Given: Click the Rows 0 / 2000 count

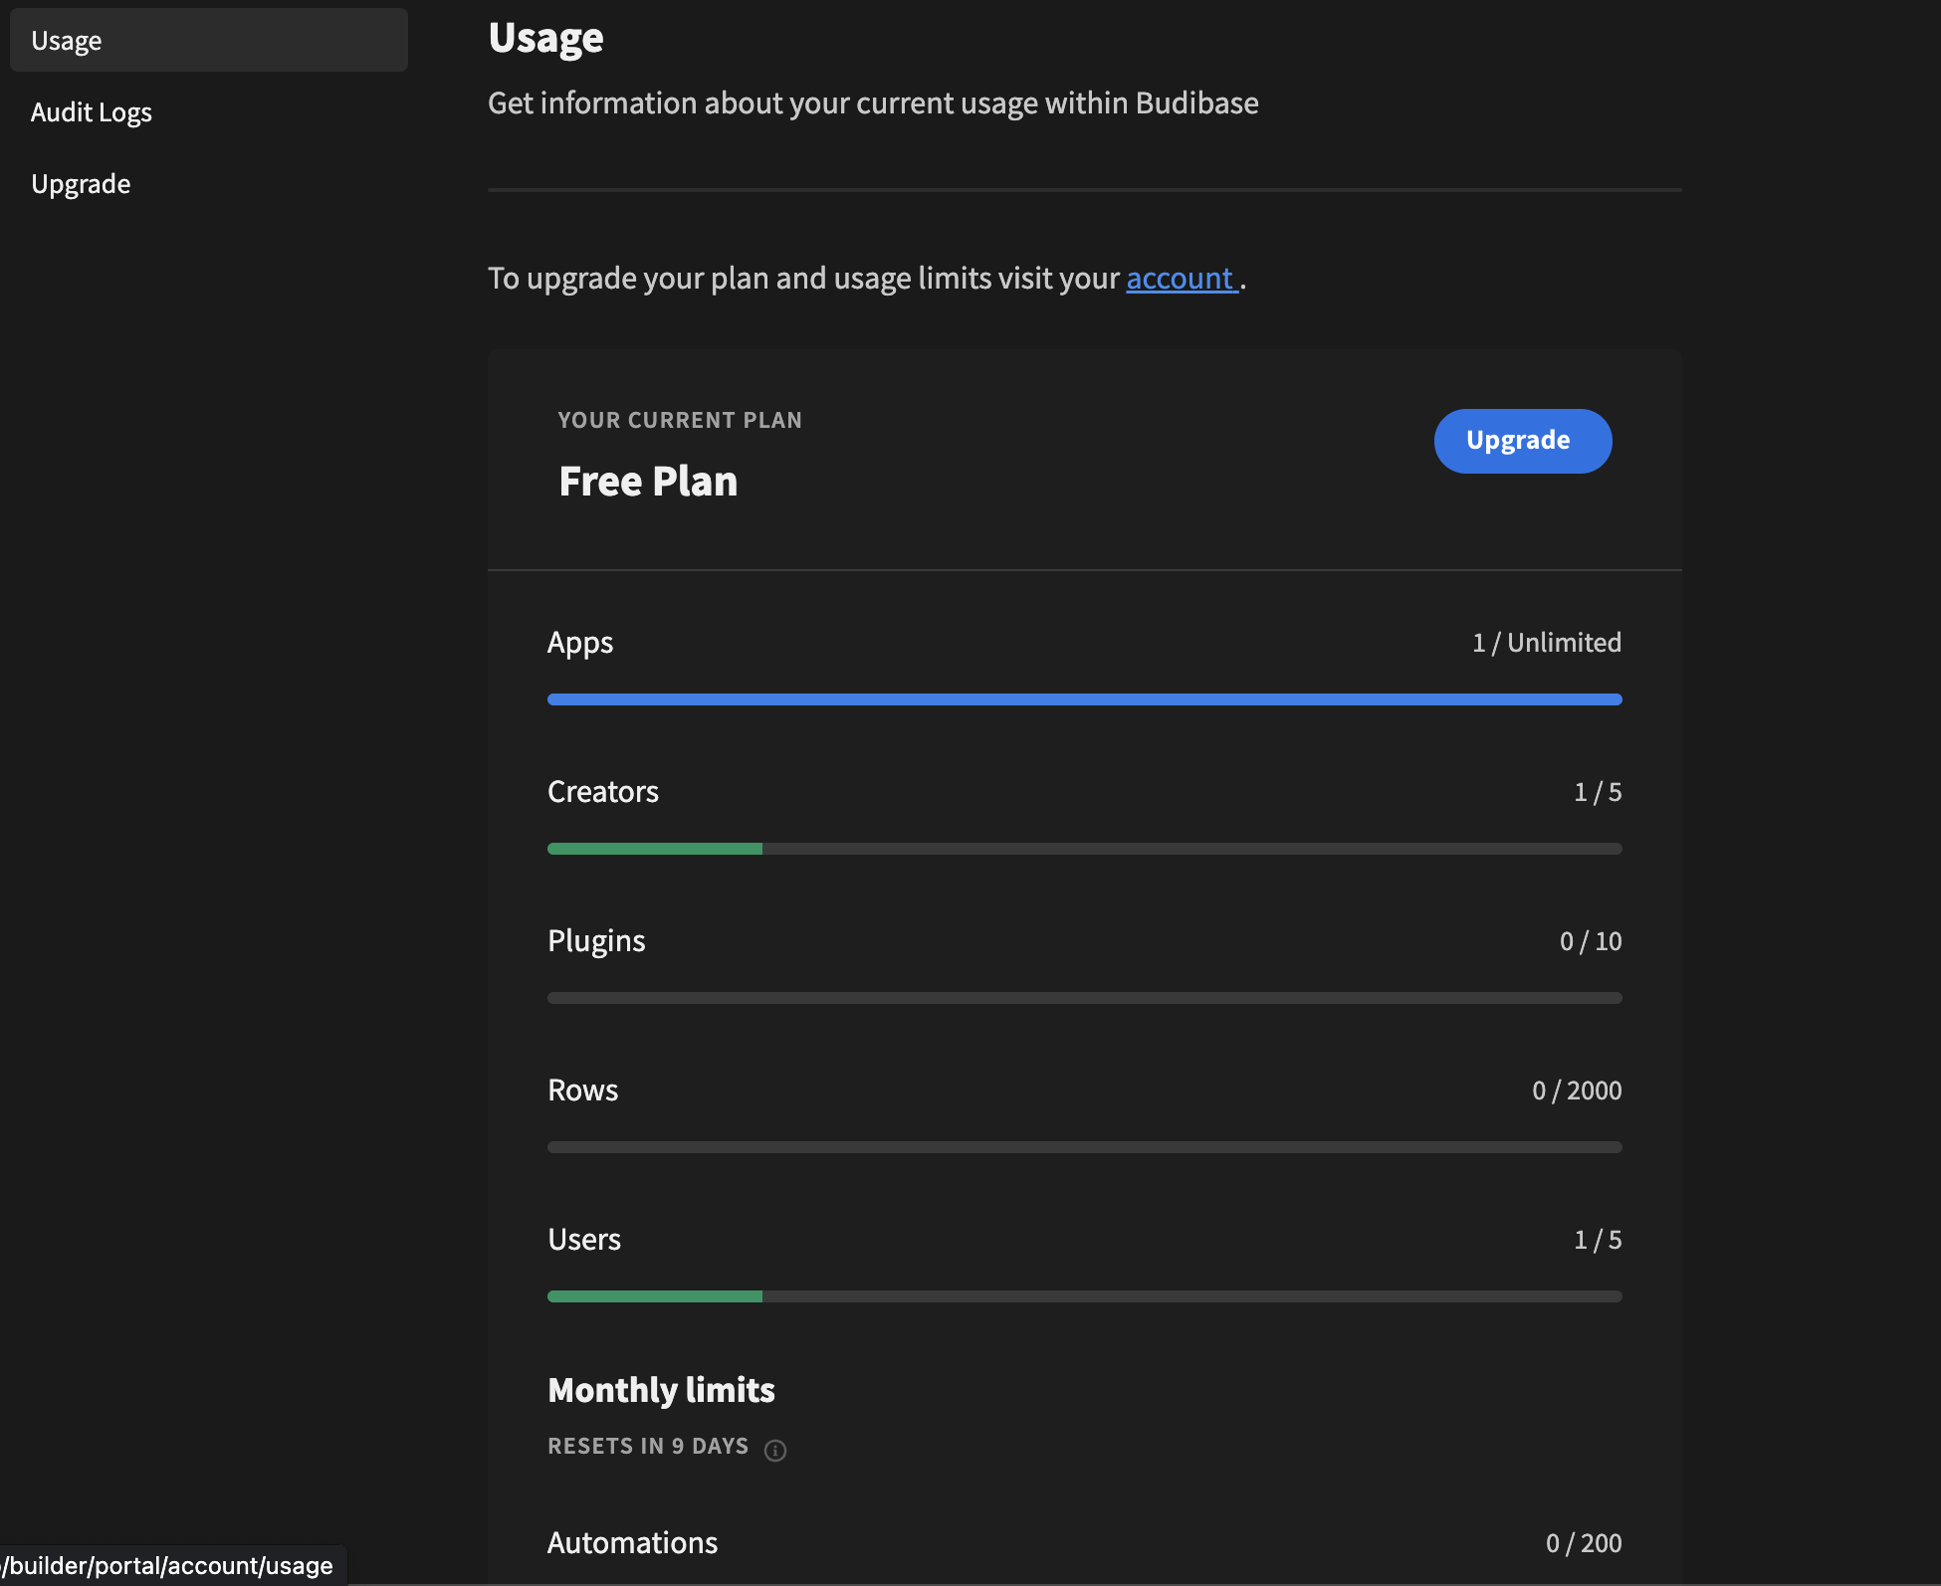Looking at the screenshot, I should point(1577,1090).
